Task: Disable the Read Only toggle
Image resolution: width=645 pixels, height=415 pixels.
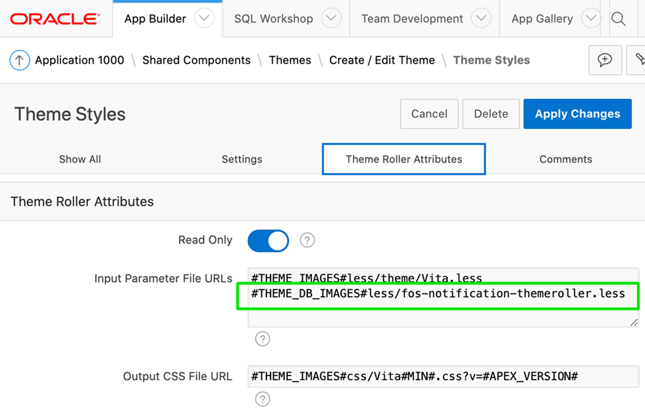Action: (x=267, y=240)
